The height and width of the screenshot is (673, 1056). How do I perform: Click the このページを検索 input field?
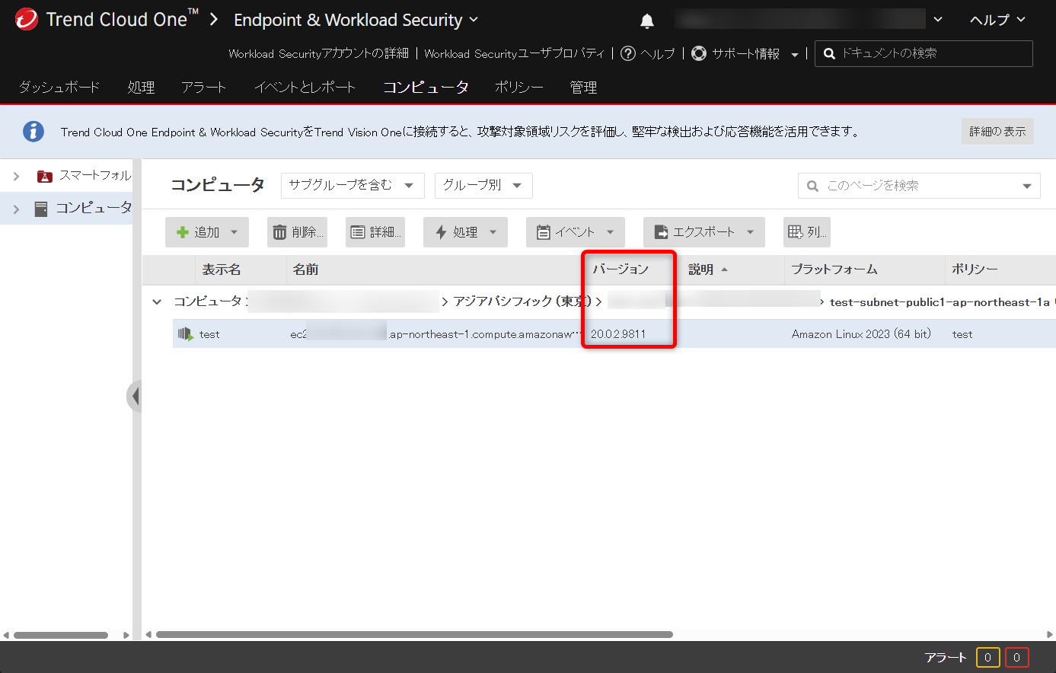917,186
